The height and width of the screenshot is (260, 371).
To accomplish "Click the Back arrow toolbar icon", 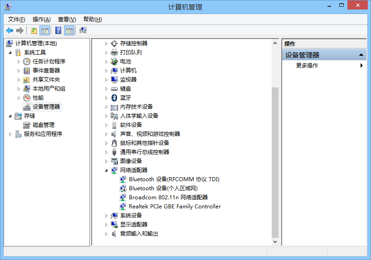I will click(10, 30).
